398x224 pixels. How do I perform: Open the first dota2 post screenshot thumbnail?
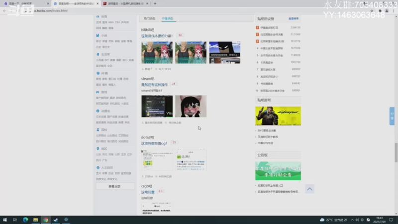[157, 160]
